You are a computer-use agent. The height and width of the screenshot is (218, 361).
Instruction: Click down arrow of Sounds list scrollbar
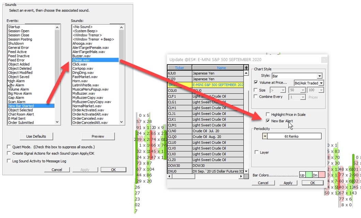[122, 123]
